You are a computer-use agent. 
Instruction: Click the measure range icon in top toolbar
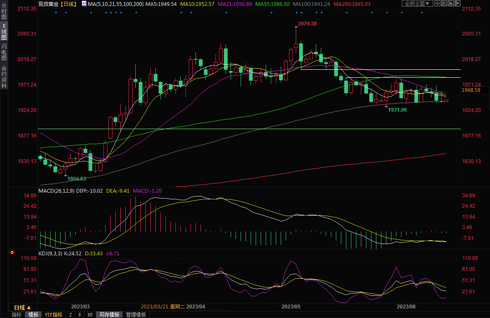tap(444, 4)
